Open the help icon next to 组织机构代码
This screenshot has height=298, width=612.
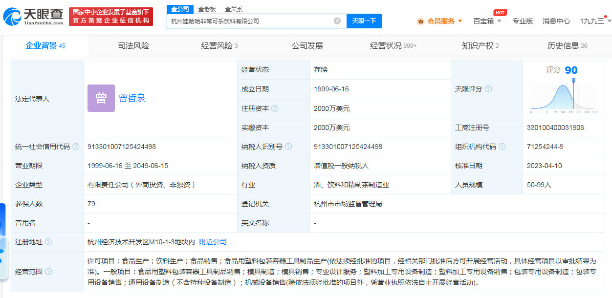tap(502, 147)
